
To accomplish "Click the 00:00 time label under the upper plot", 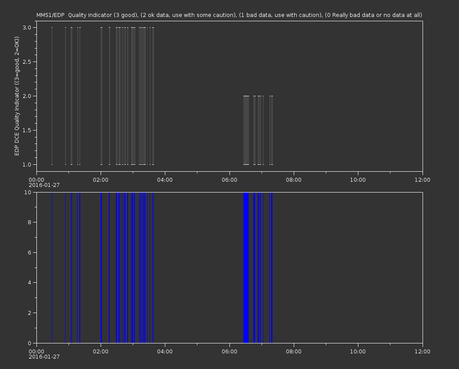I will tap(36, 180).
